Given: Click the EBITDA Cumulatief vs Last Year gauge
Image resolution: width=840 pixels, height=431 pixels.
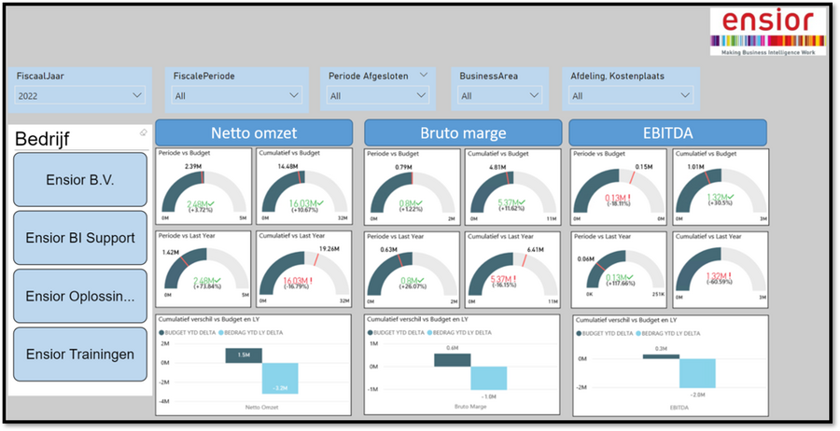Looking at the screenshot, I should [x=721, y=270].
